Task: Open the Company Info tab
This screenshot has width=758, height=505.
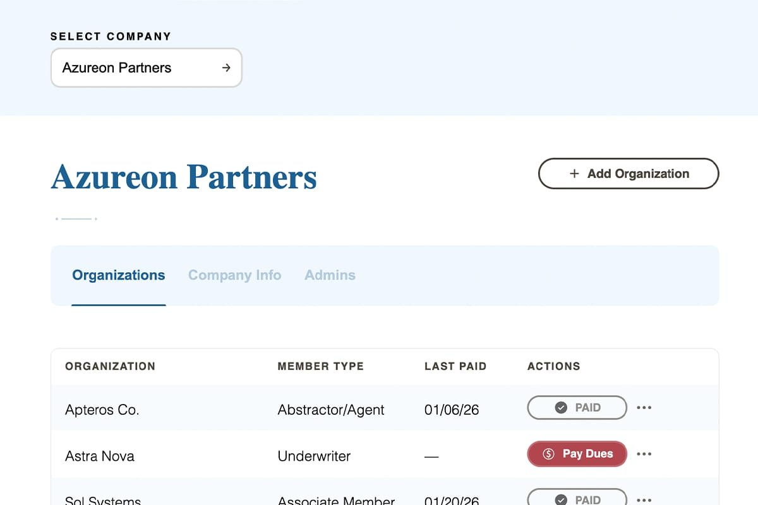Action: click(x=234, y=275)
